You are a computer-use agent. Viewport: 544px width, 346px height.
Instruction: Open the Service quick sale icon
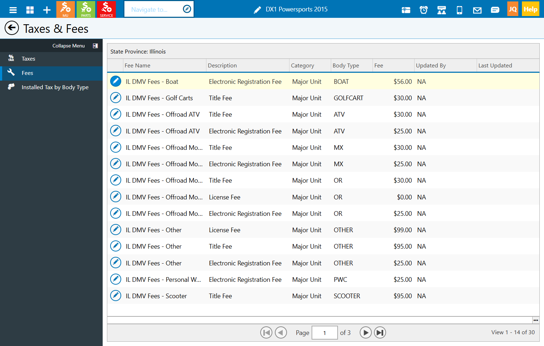(106, 9)
